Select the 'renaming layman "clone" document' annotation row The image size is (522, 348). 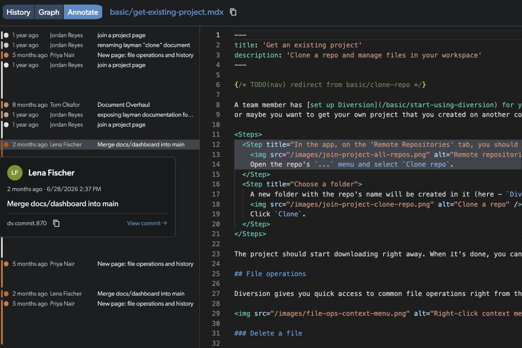tap(100, 45)
